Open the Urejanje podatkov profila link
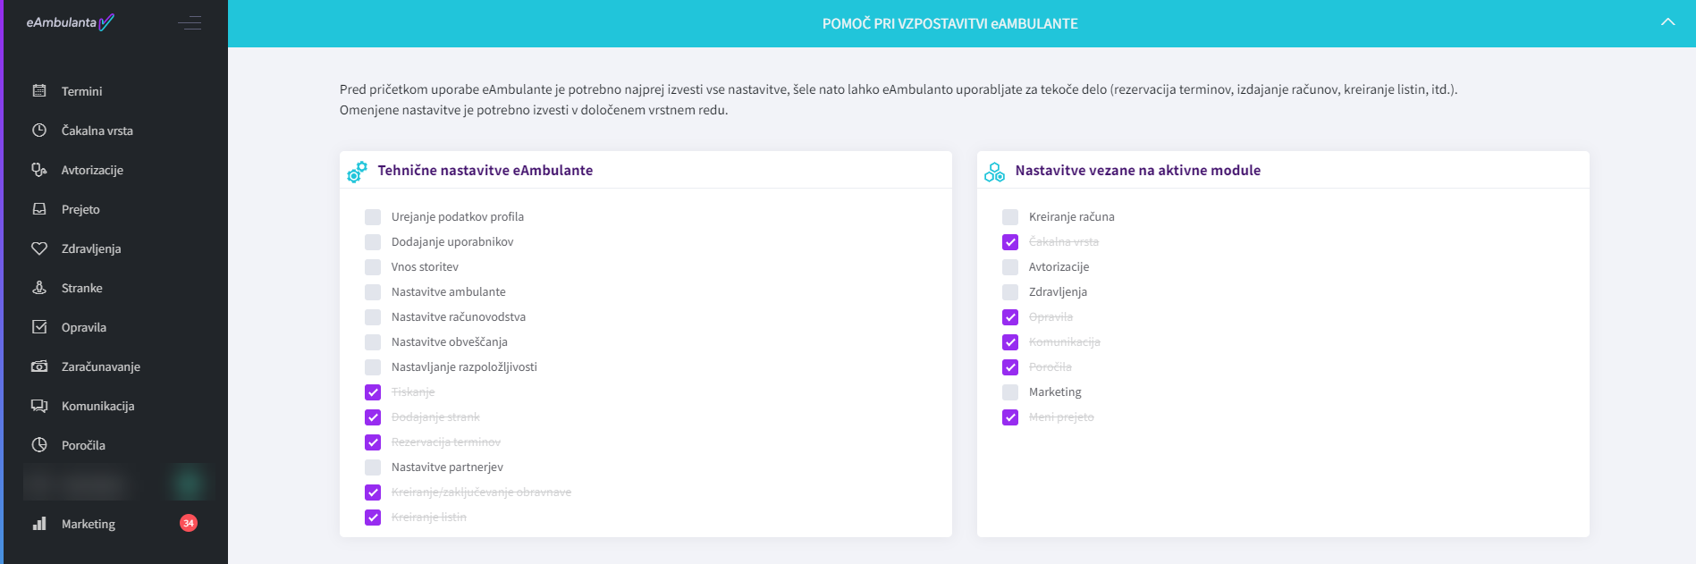 (458, 217)
